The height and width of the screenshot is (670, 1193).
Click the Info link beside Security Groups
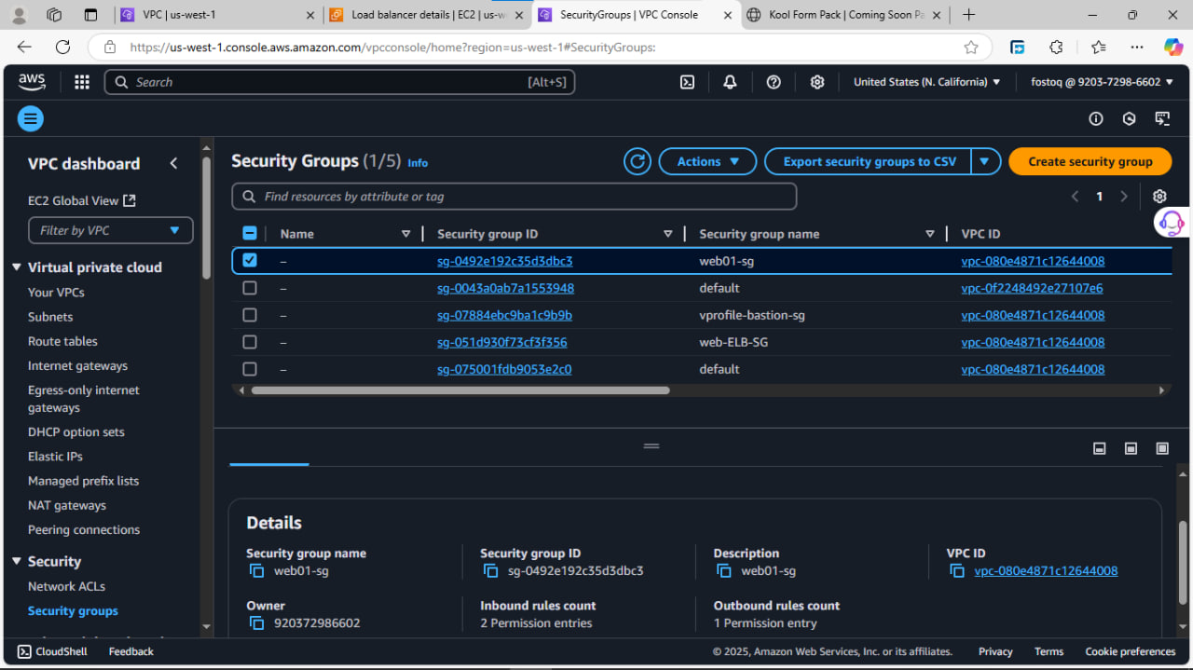point(418,163)
